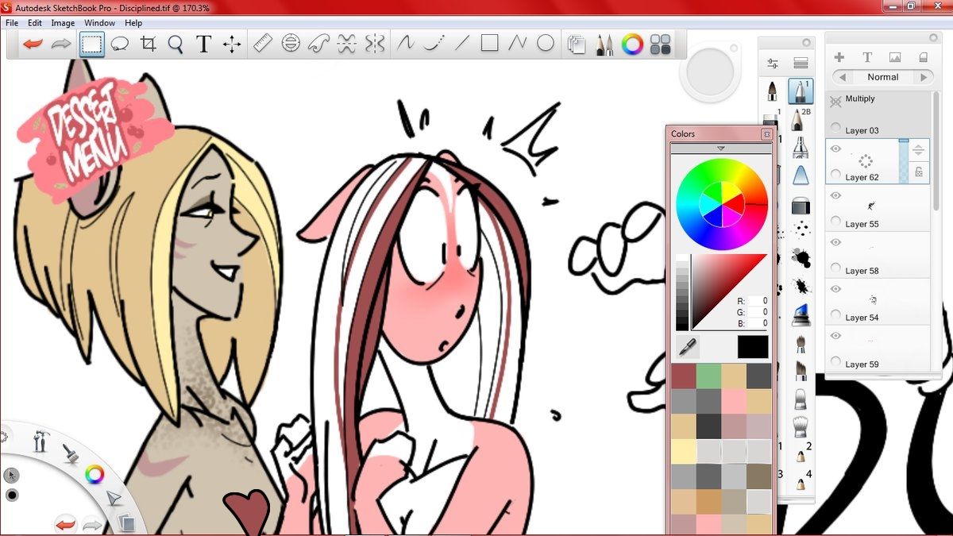Image resolution: width=953 pixels, height=536 pixels.
Task: Click the eyedropper color picker in Colors
Action: tap(687, 346)
